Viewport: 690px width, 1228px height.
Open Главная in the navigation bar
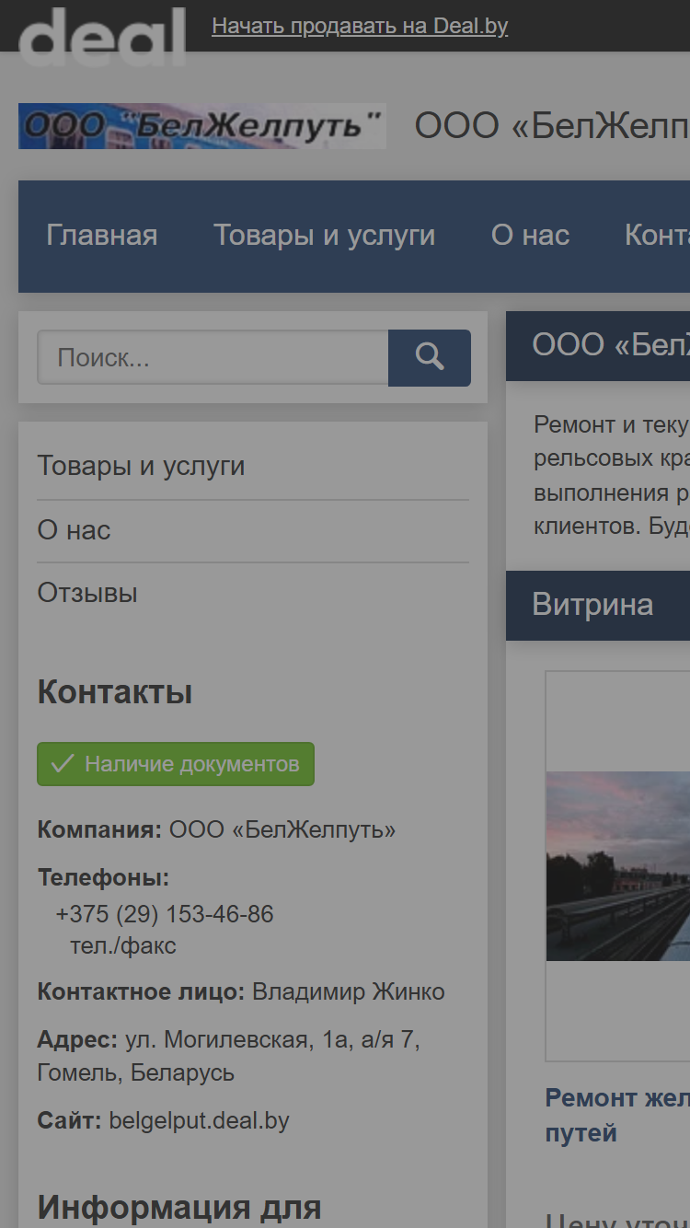[102, 236]
